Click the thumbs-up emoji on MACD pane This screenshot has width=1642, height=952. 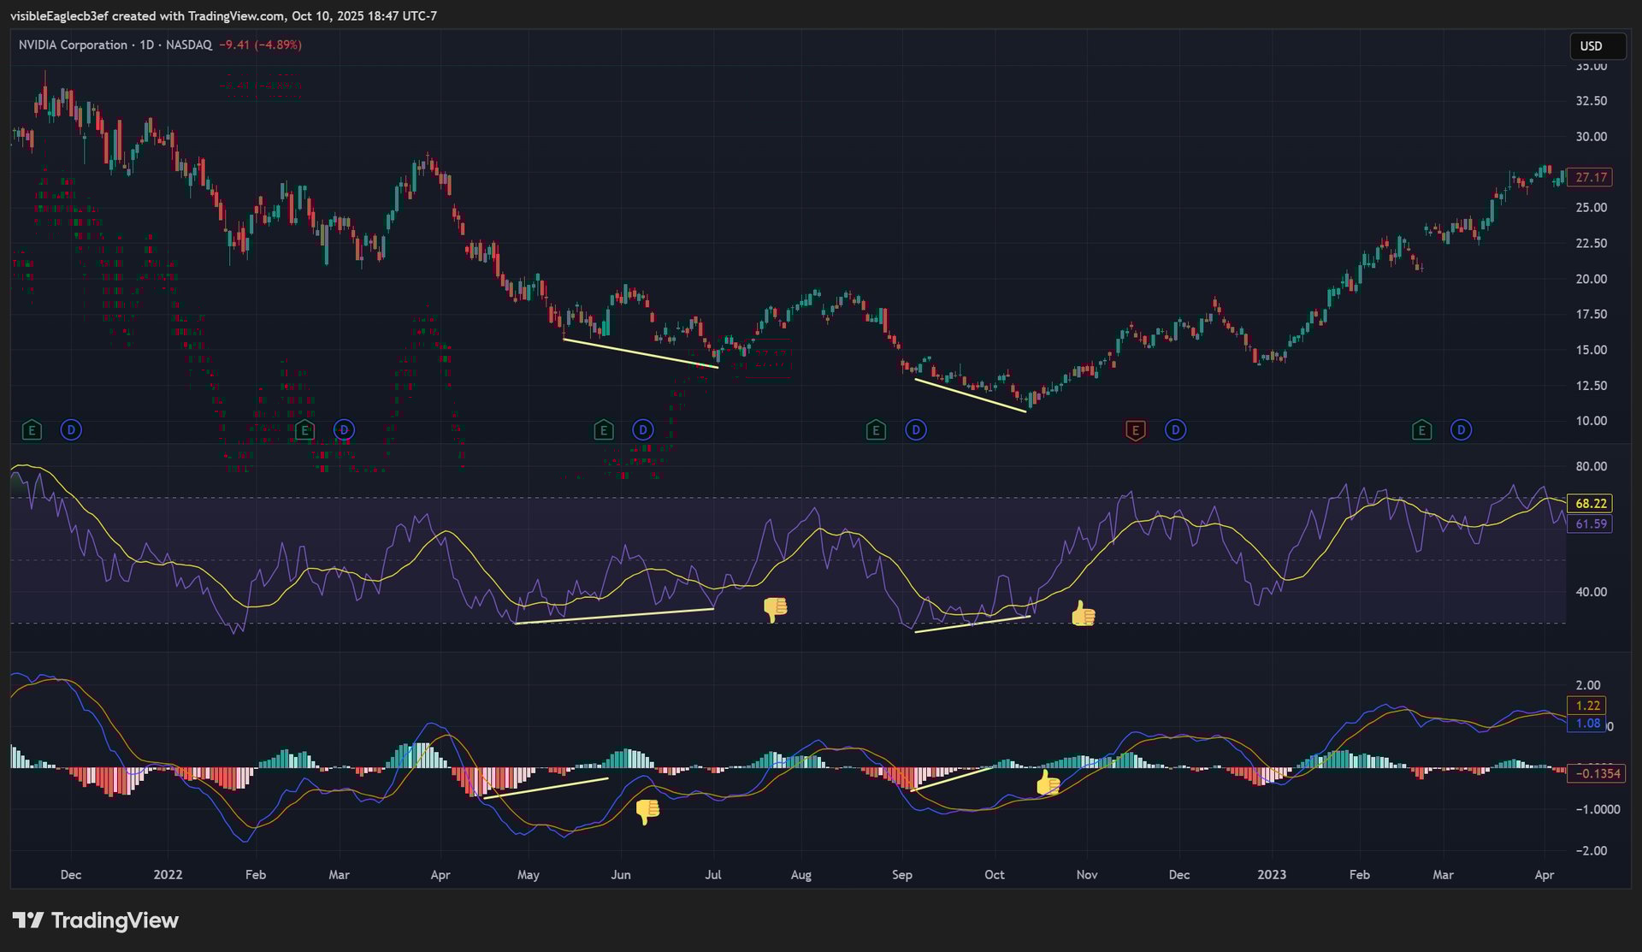[x=1048, y=783]
